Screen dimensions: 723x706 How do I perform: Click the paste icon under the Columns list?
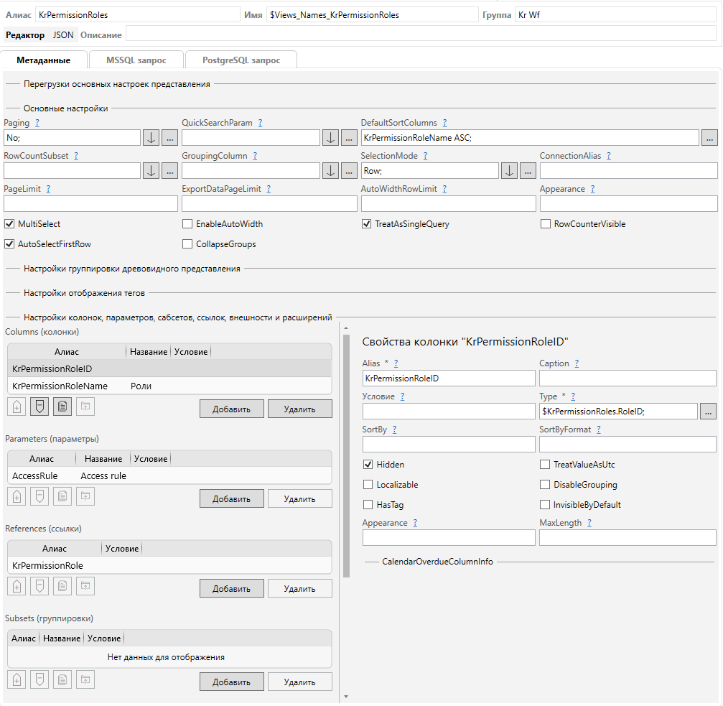pos(85,407)
